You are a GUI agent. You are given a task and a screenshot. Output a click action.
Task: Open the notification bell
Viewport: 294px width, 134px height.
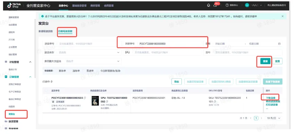pos(208,5)
